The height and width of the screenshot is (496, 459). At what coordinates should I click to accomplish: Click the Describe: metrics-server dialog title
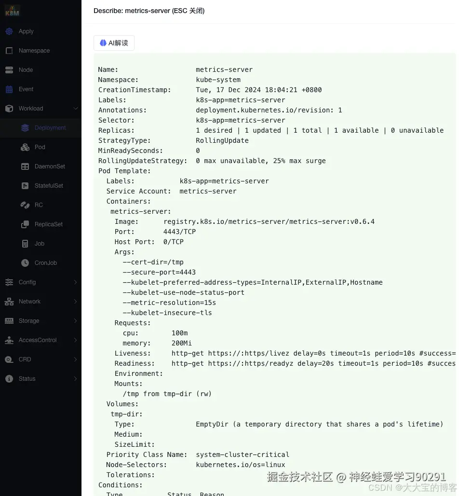point(149,11)
